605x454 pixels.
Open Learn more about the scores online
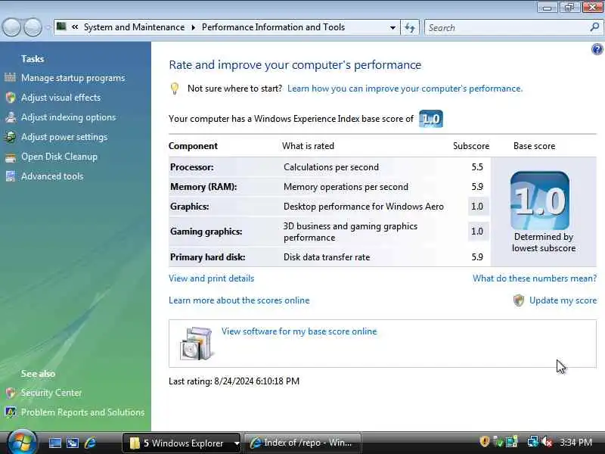pyautogui.click(x=239, y=300)
